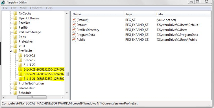Open the Favorites menu
Image resolution: width=214 pixels, height=108 pixels.
pos(36,8)
